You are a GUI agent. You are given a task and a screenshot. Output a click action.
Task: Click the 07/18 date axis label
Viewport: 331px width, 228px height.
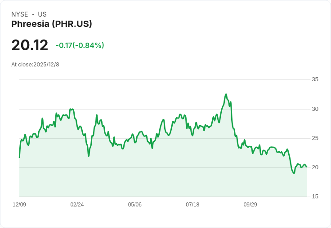pos(192,204)
